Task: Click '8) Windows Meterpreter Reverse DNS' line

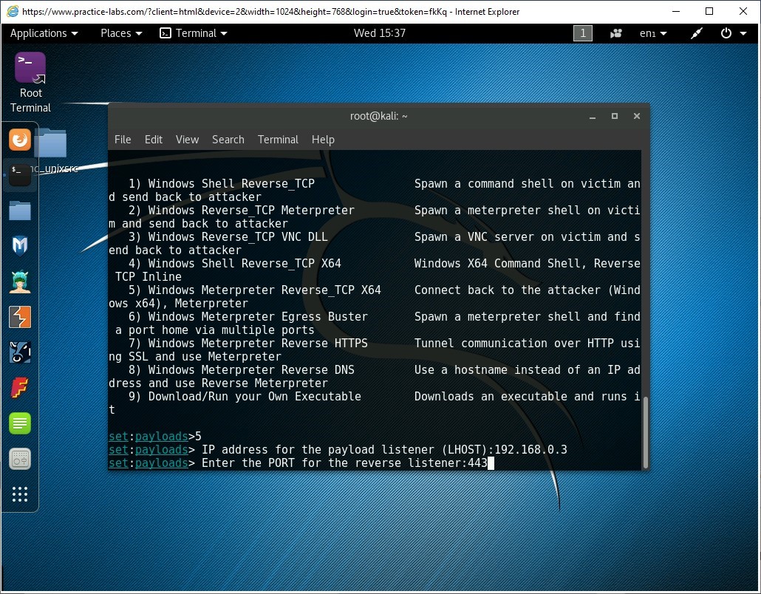Action: (241, 370)
